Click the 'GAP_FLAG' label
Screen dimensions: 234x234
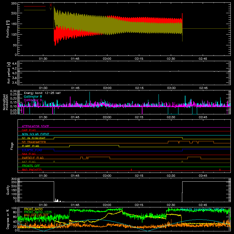click(x=29, y=130)
